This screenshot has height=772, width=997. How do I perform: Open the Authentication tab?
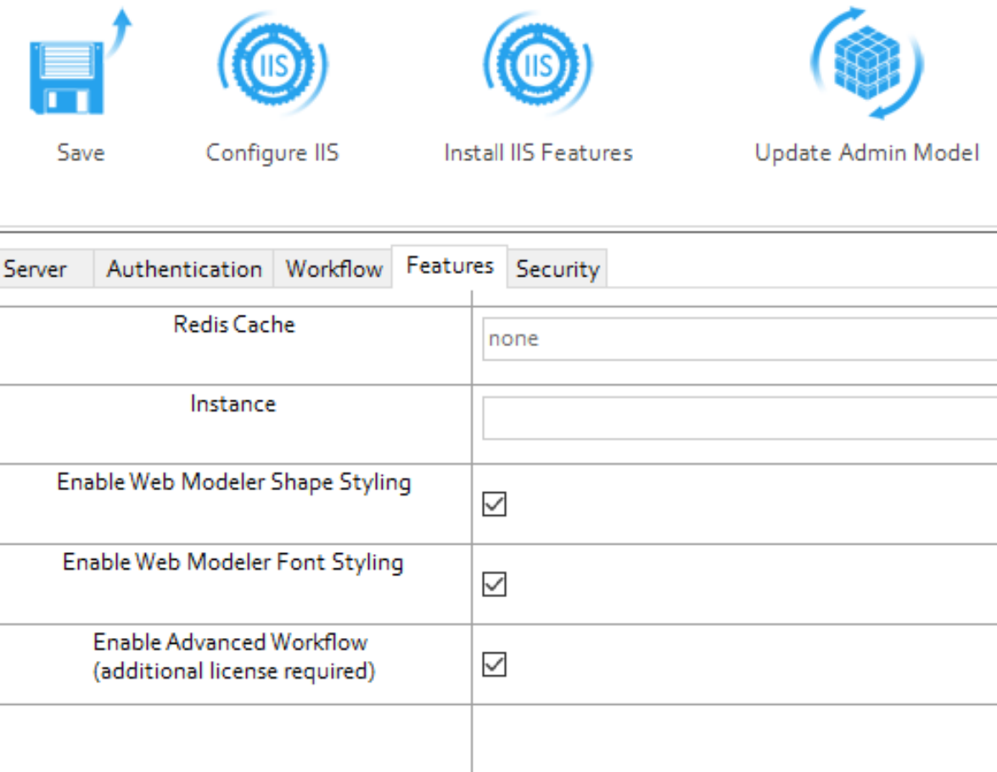coord(184,270)
